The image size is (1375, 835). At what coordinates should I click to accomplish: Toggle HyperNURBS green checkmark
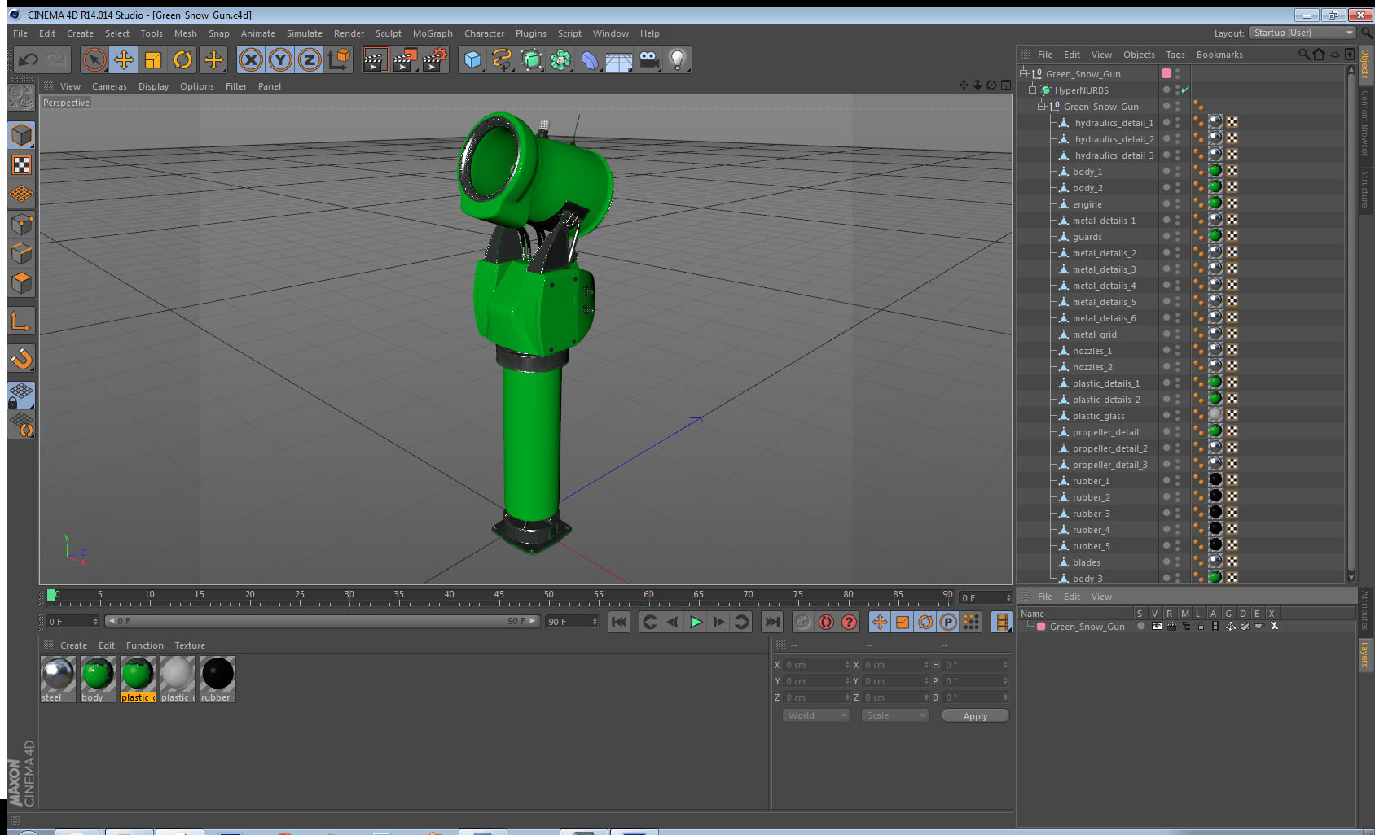pos(1185,90)
